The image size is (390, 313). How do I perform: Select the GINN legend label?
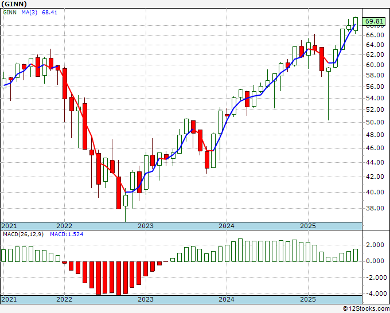[10, 13]
